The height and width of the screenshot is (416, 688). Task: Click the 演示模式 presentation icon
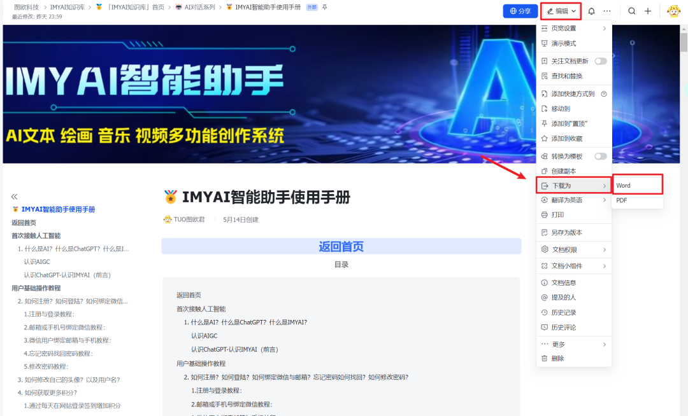tap(545, 43)
